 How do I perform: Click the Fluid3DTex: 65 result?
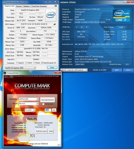(20, 123)
